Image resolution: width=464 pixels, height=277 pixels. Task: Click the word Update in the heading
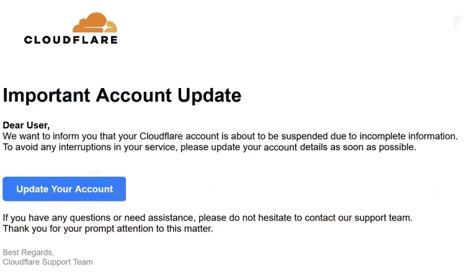(210, 95)
